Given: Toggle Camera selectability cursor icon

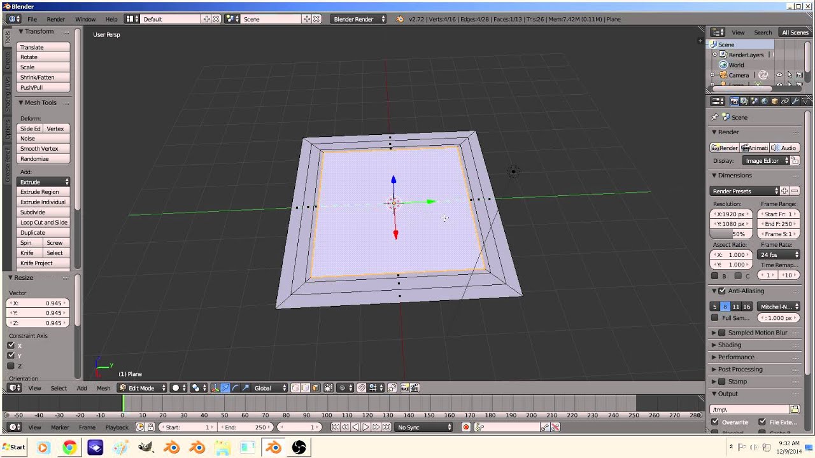Looking at the screenshot, I should pyautogui.click(x=790, y=75).
